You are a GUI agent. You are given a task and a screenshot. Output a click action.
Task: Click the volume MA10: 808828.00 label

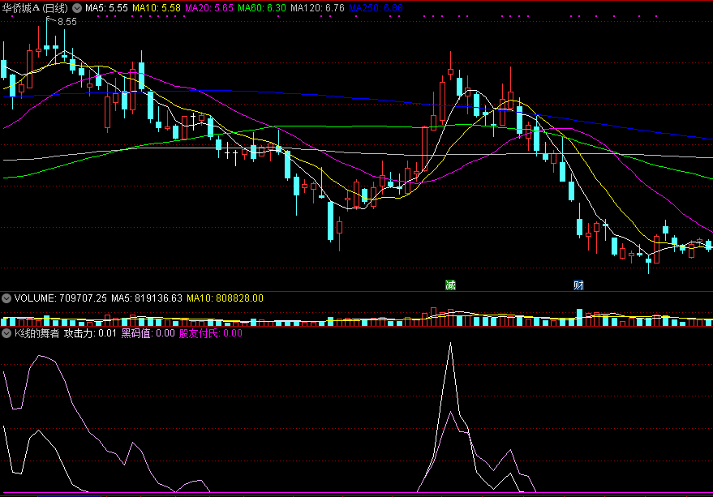tap(225, 298)
